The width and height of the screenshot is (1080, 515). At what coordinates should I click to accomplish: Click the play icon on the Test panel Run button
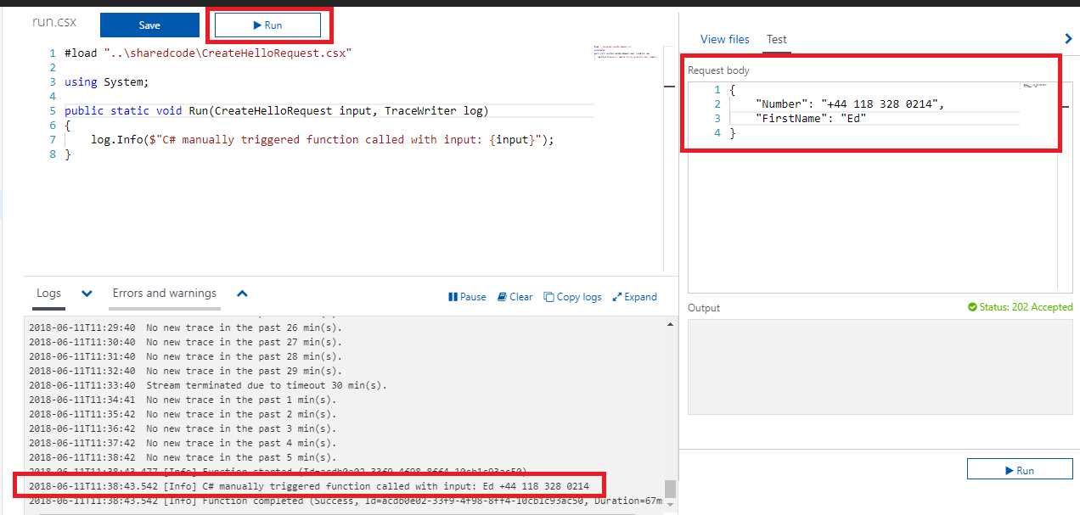tap(1010, 468)
